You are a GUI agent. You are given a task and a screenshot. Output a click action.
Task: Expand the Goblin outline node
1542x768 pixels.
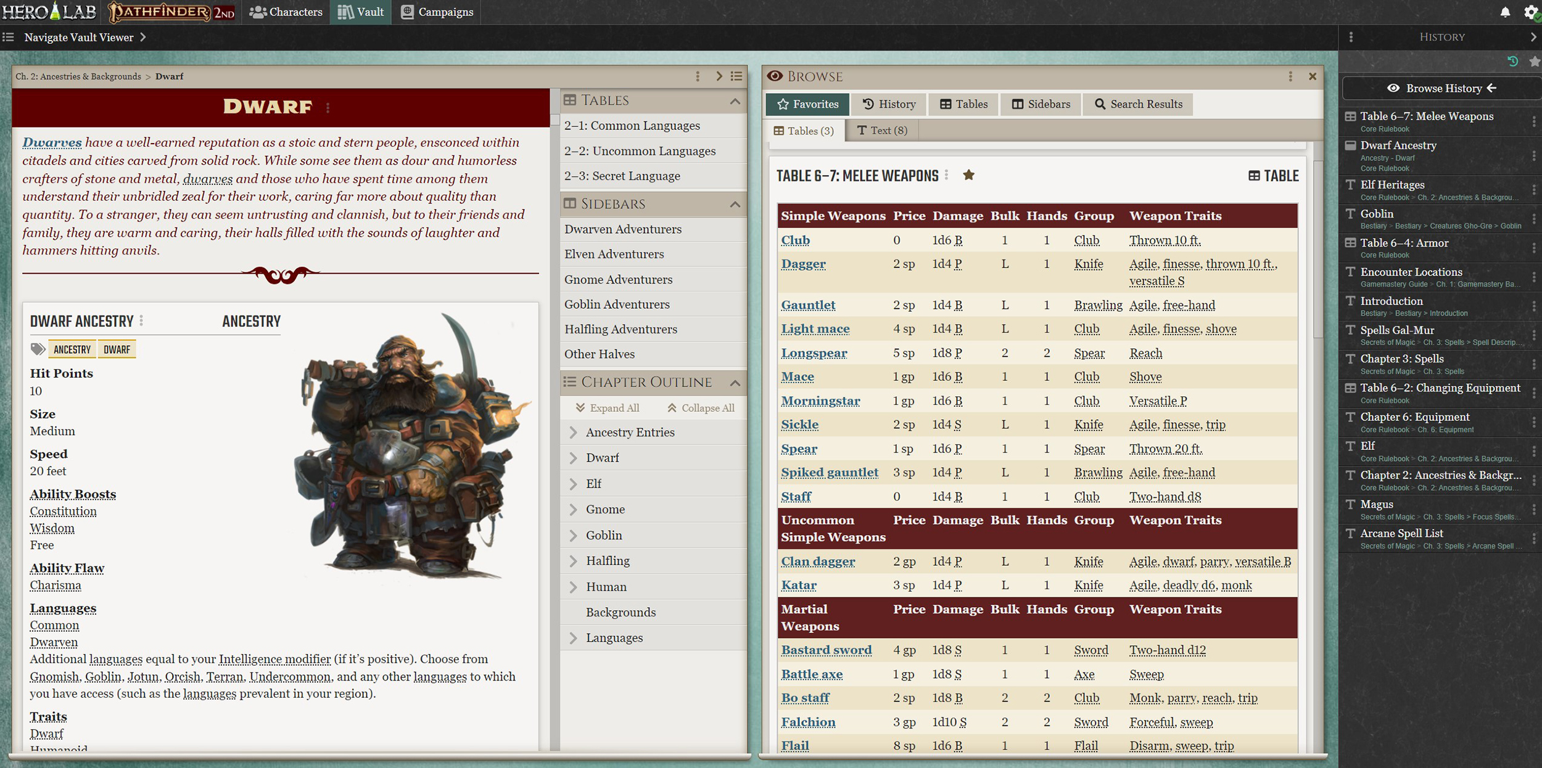tap(573, 535)
